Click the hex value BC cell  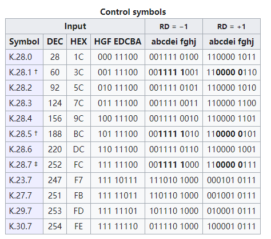point(78,134)
